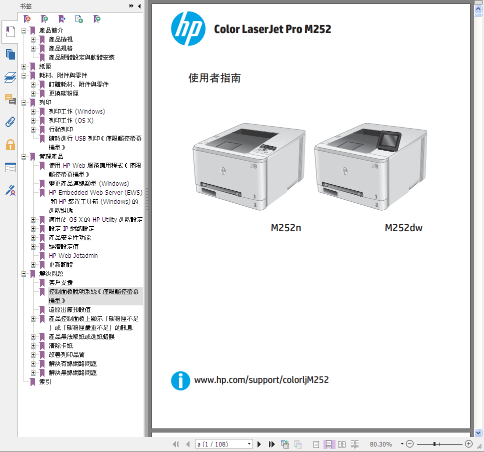
Task: Click the greyed-out next view button
Action: tap(298, 444)
